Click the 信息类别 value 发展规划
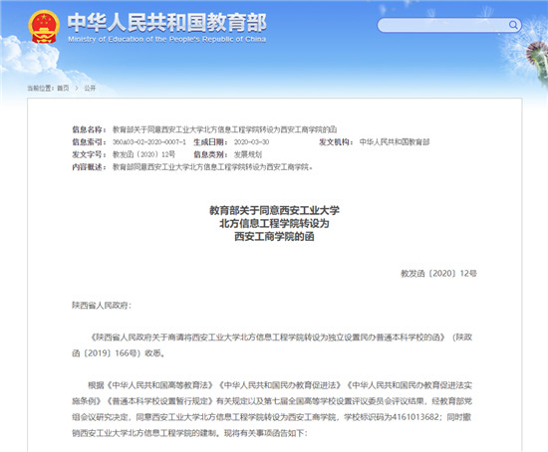Image resolution: width=548 pixels, height=452 pixels. point(248,154)
